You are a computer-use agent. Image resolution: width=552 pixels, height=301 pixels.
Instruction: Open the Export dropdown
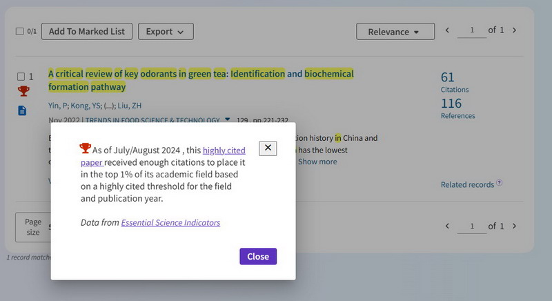[165, 31]
